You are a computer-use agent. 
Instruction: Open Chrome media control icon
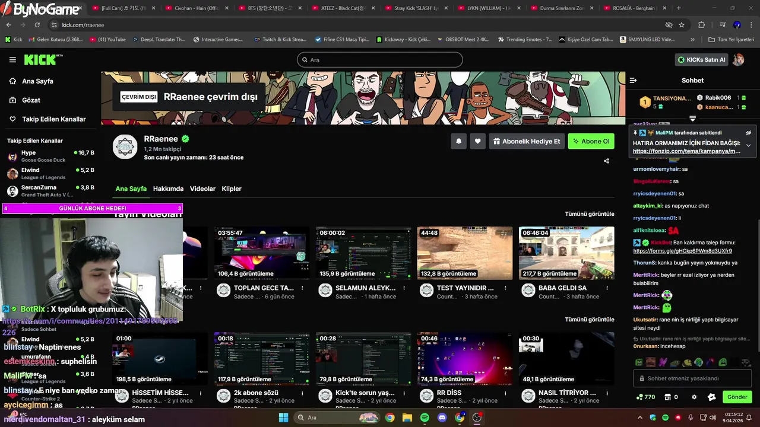pos(723,25)
